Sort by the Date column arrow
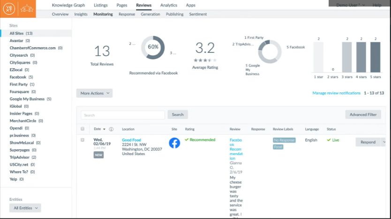 click(x=104, y=129)
